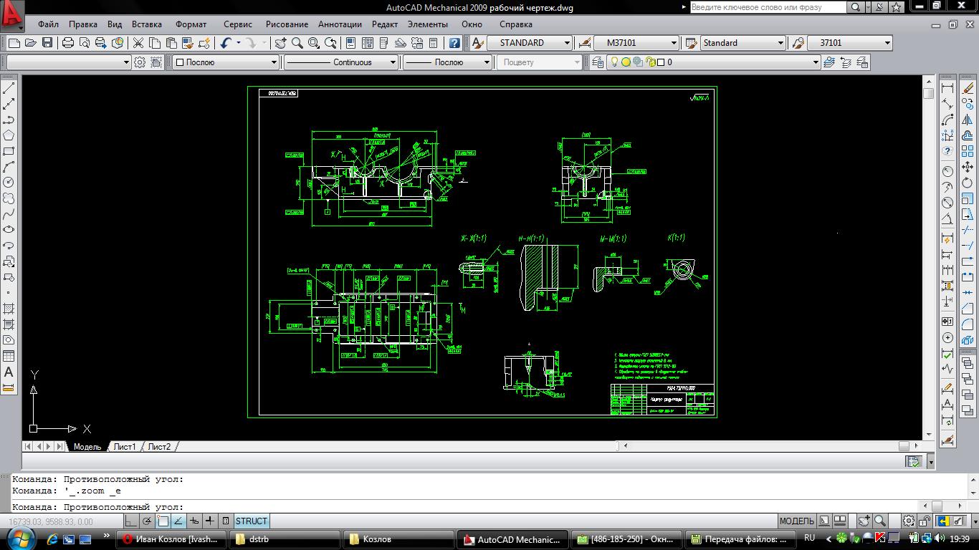Create a new drawing with the New icon
The height and width of the screenshot is (550, 979).
14,43
